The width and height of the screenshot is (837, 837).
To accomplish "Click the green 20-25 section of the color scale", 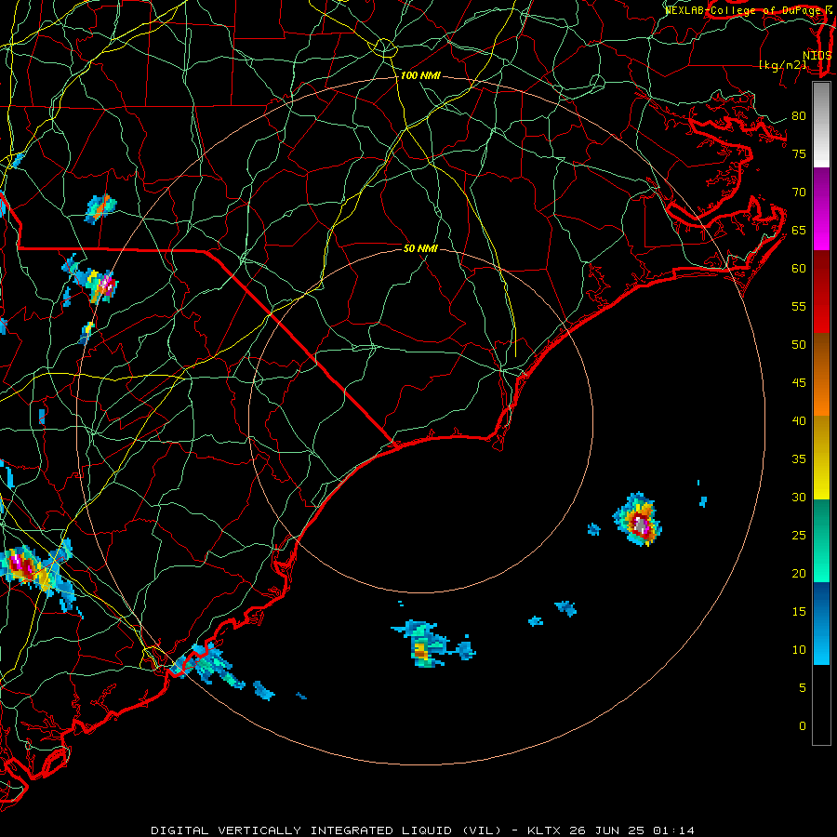I will (x=821, y=540).
